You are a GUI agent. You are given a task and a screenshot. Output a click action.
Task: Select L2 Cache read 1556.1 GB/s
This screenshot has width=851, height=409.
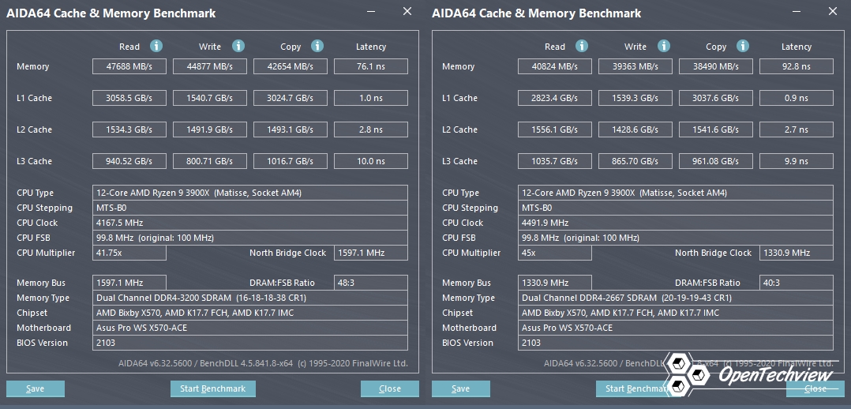point(554,129)
